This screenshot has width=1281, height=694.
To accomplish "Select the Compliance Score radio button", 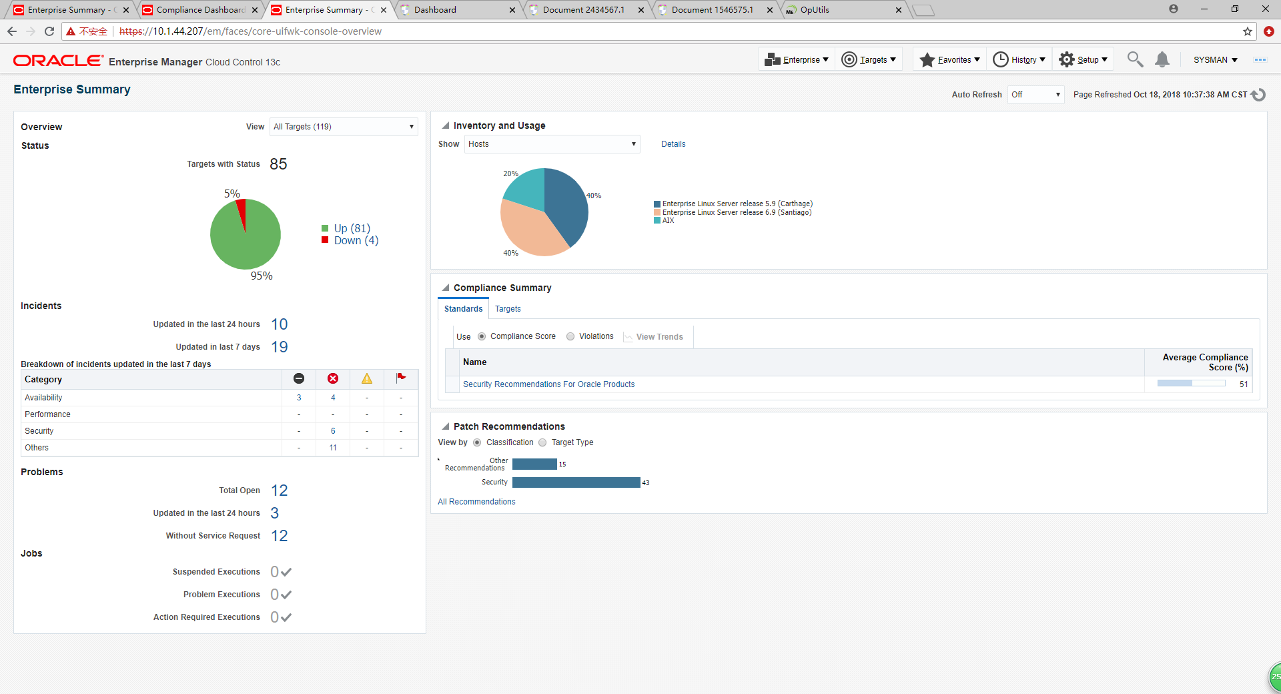I will coord(482,336).
